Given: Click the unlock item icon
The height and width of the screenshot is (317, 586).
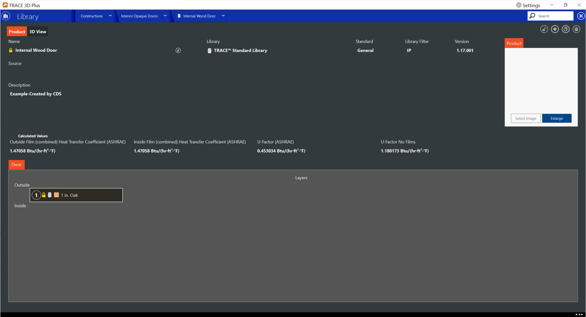Looking at the screenshot, I should click(544, 29).
